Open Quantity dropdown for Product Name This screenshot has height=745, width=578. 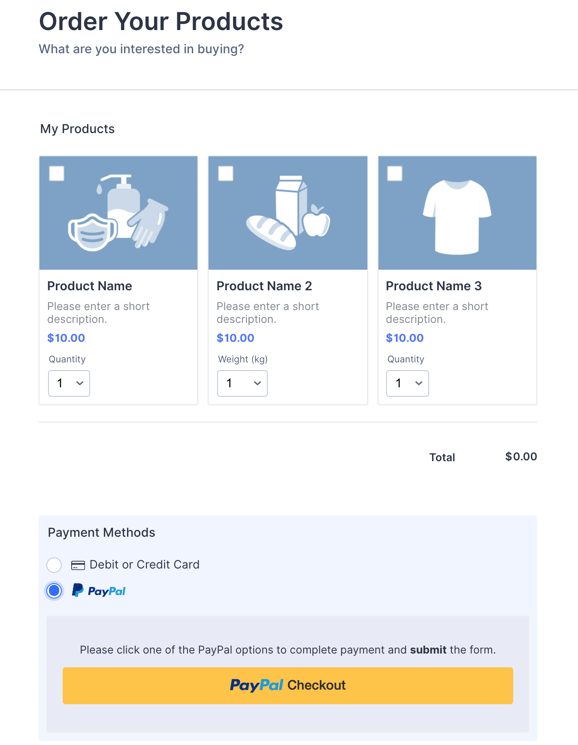[x=69, y=383]
